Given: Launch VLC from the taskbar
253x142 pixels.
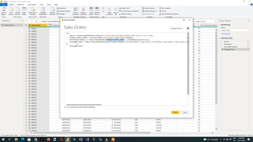Looking at the screenshot, I should pyautogui.click(x=106, y=139).
